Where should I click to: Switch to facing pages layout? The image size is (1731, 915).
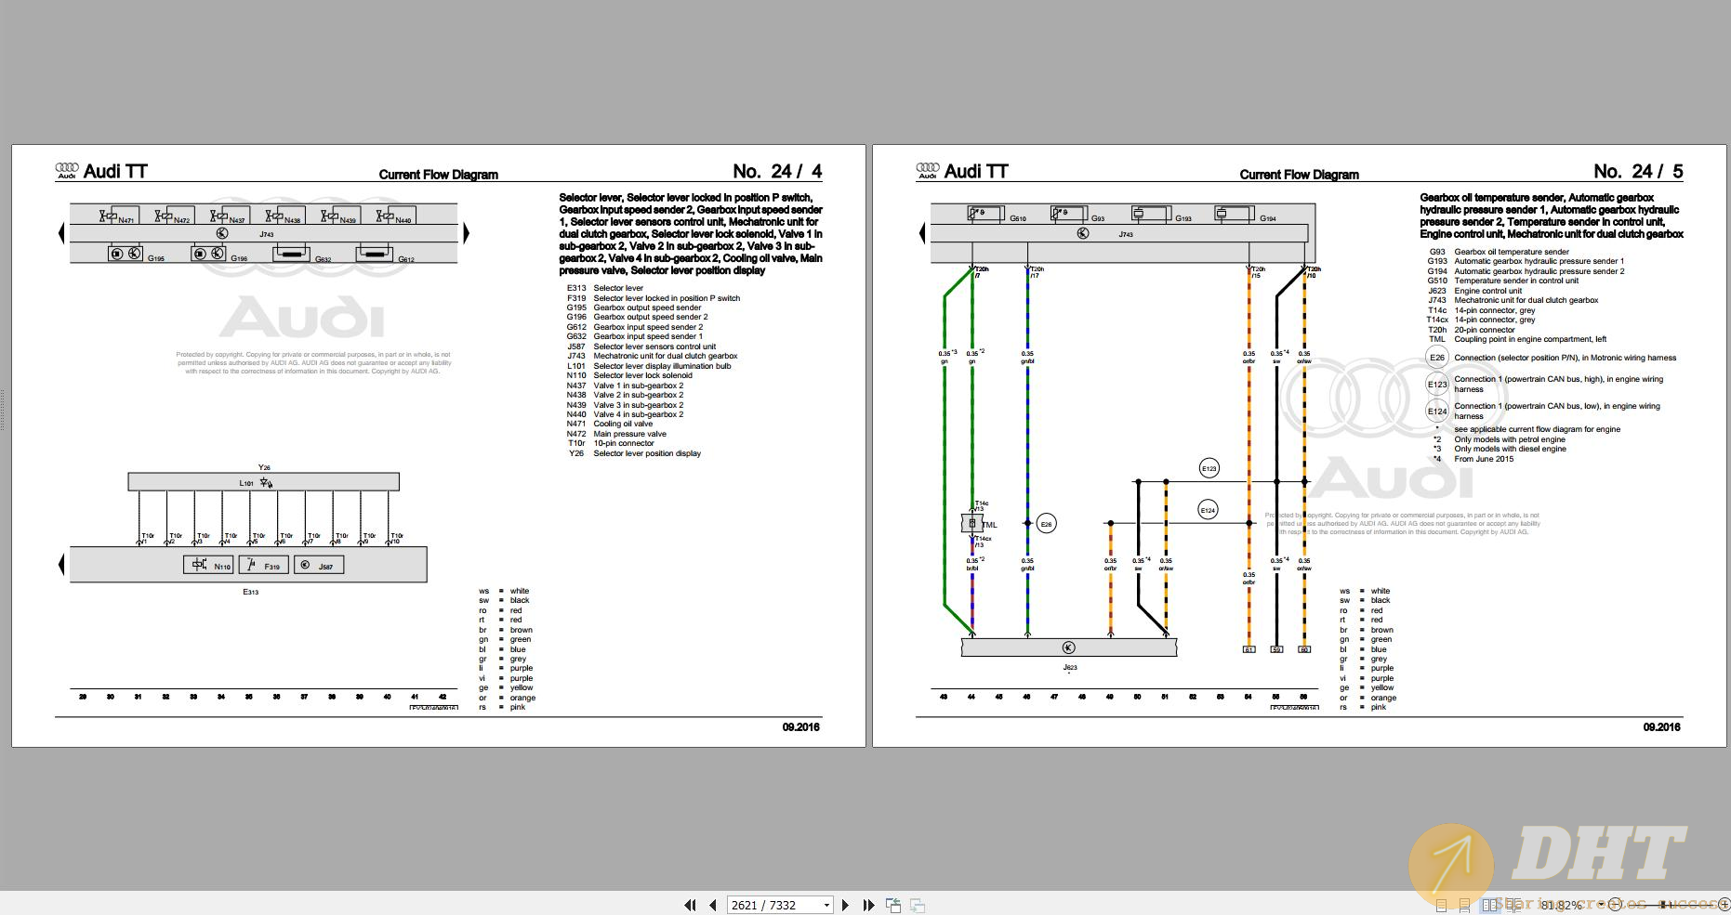1490,905
